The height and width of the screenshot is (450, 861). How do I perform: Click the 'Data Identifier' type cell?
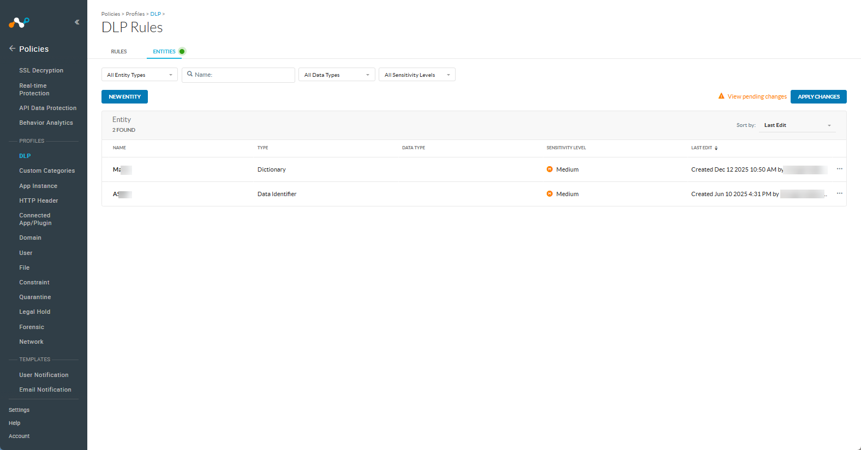click(x=277, y=194)
